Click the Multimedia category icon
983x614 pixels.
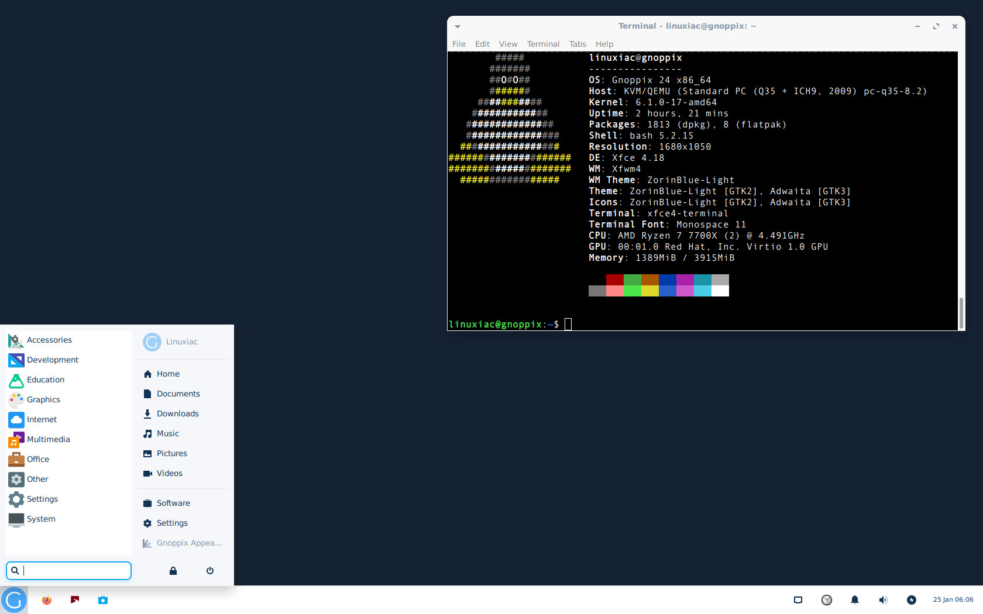[x=16, y=440]
